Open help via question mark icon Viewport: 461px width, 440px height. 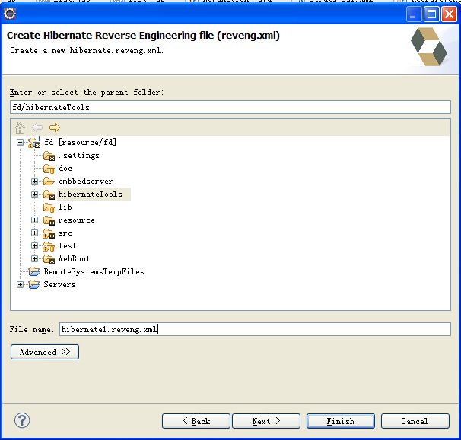pos(22,420)
